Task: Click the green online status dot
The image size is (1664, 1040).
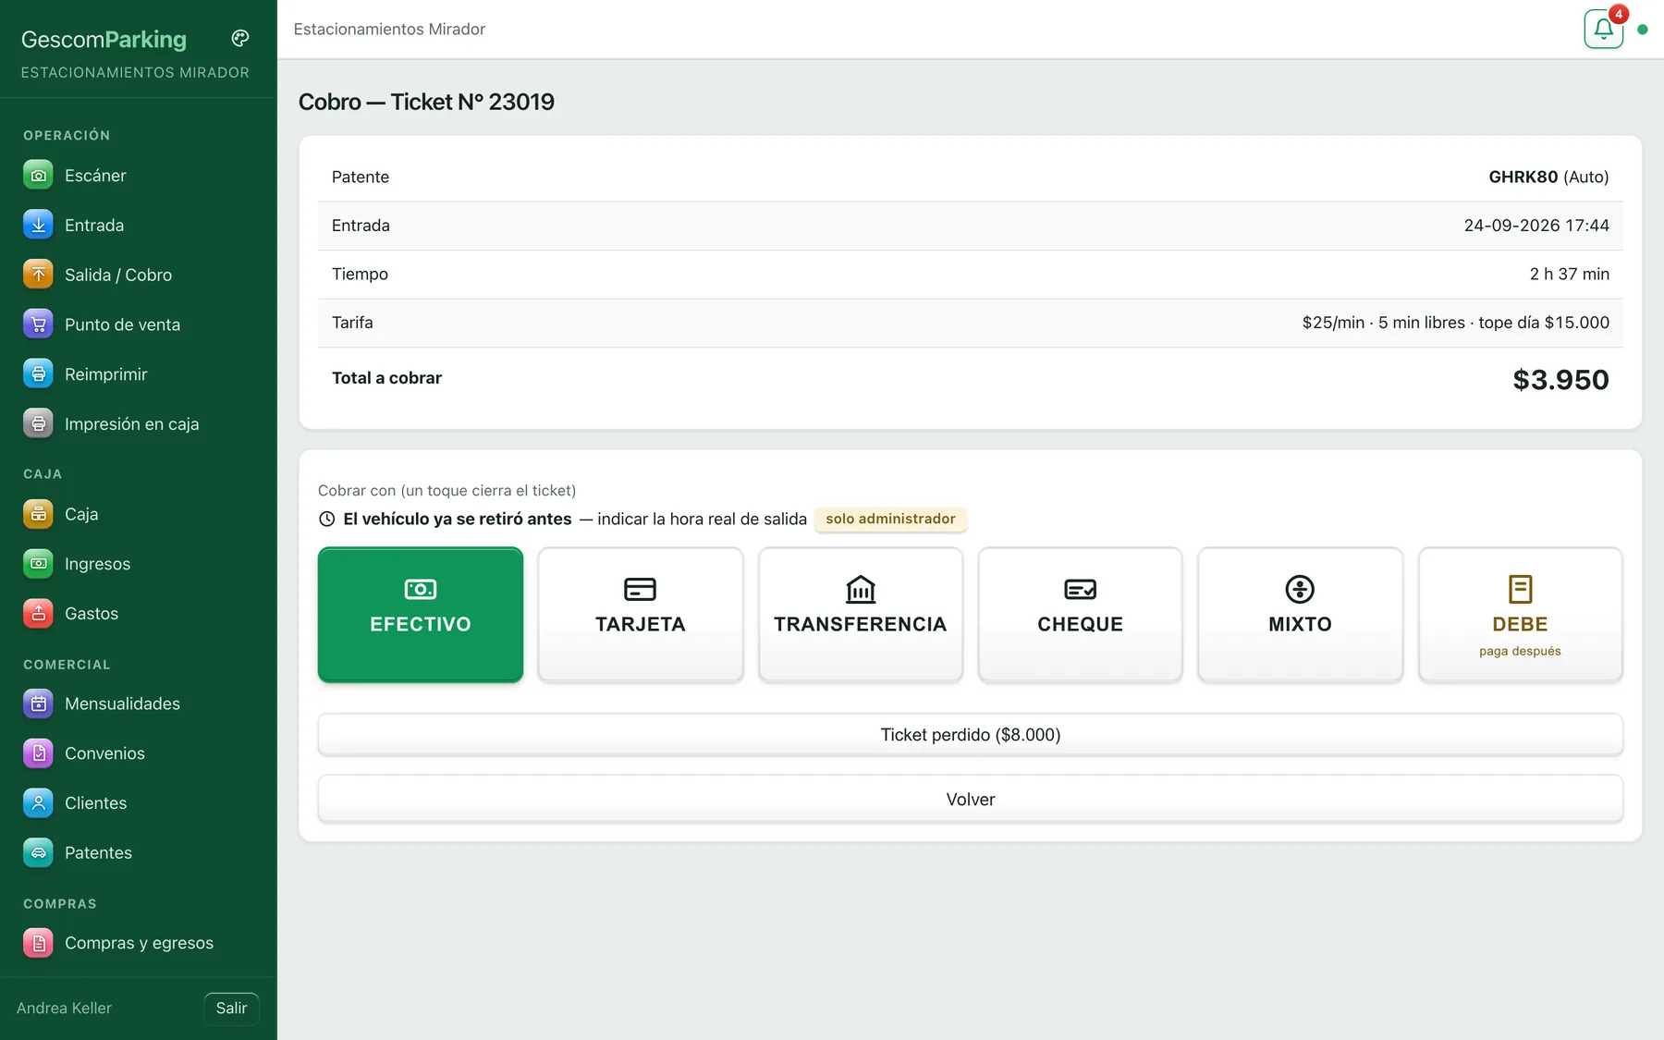Action: tap(1643, 30)
